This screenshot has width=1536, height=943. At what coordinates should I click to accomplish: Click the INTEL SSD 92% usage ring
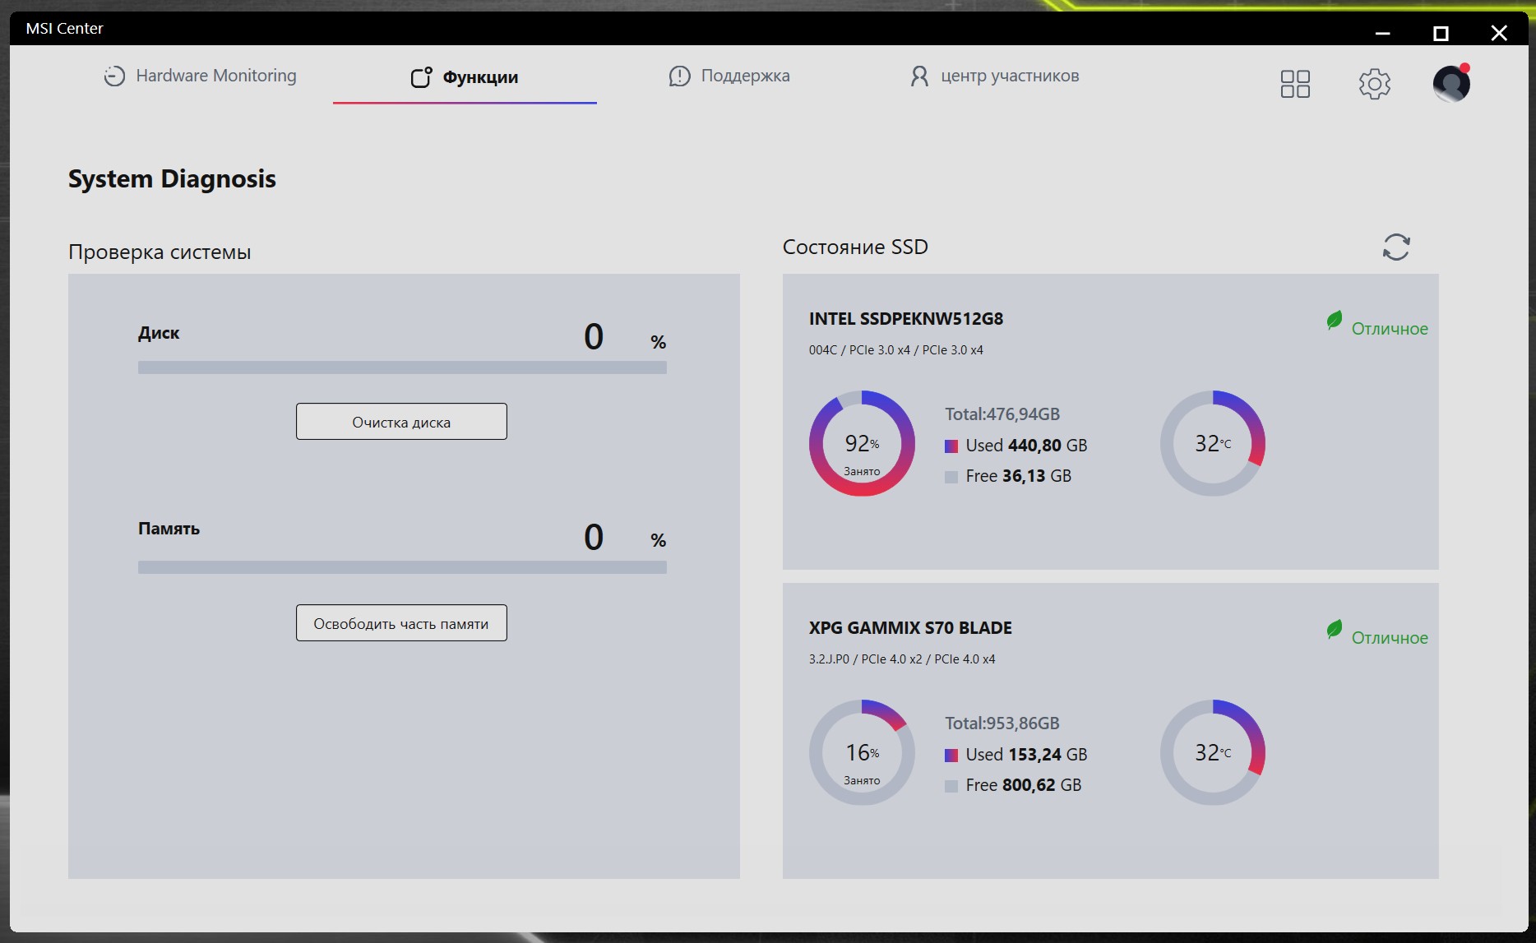point(862,443)
